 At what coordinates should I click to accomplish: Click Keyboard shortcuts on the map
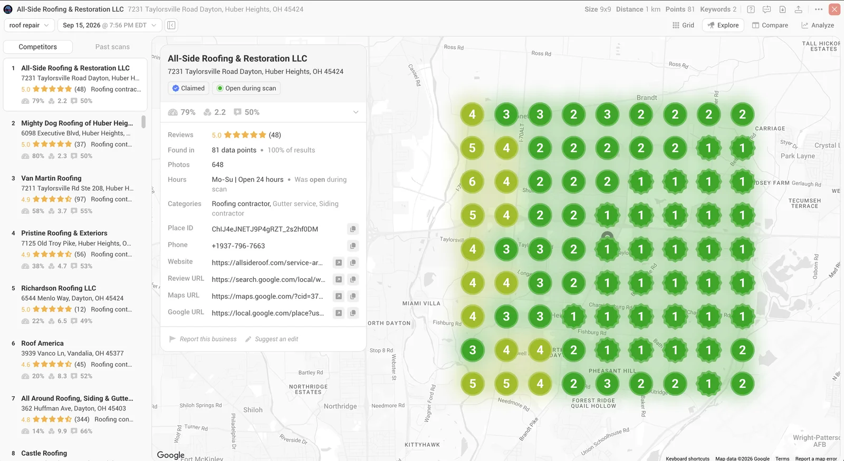click(x=687, y=458)
